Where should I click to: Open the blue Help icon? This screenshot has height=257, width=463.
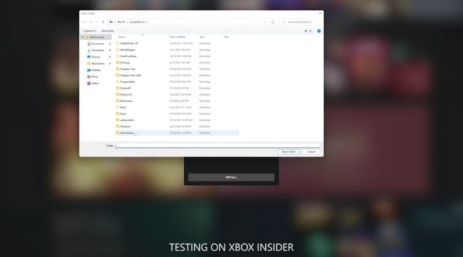pyautogui.click(x=319, y=31)
